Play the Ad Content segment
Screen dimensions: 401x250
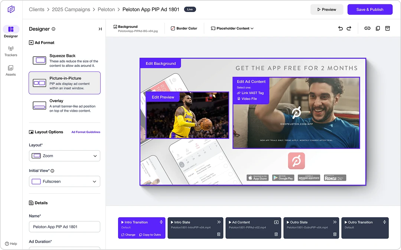(x=230, y=222)
